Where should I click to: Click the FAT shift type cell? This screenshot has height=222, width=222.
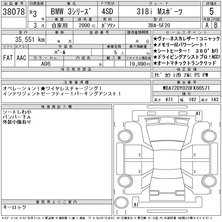click(x=8, y=58)
